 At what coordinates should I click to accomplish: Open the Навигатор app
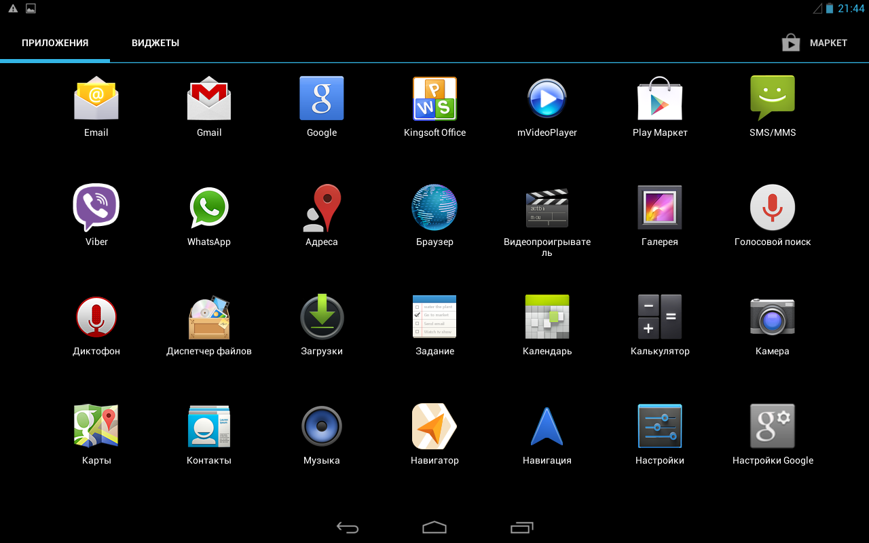click(434, 426)
